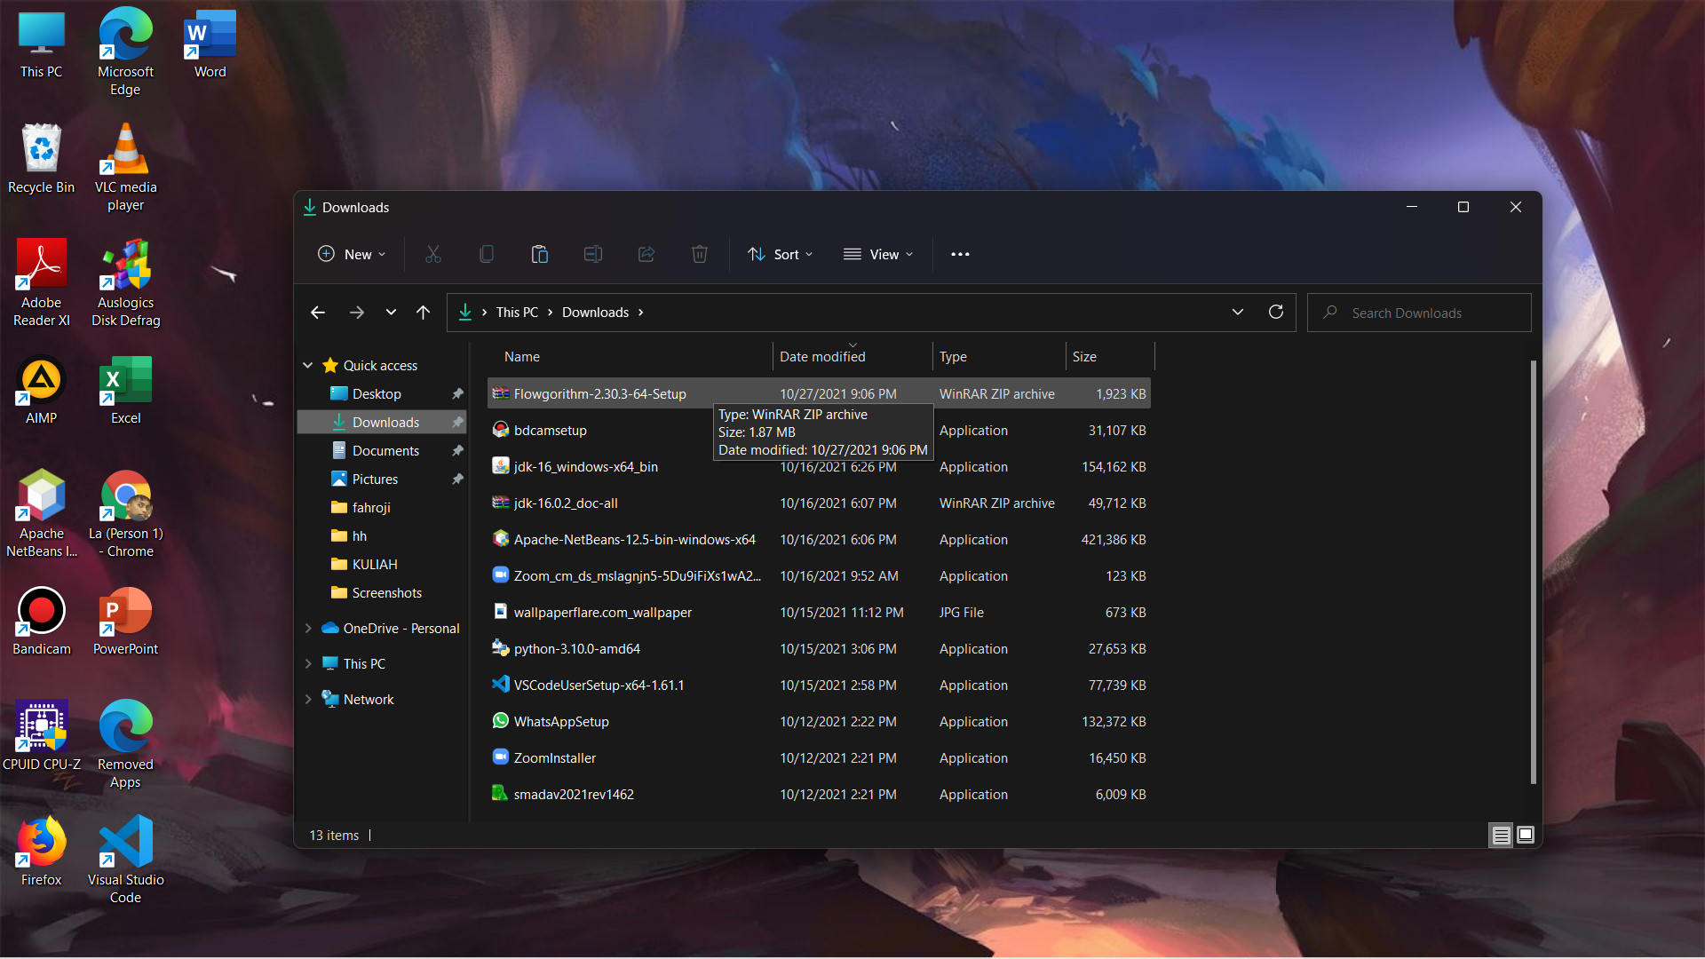The height and width of the screenshot is (959, 1705).
Task: Open the Sort menu
Action: [x=780, y=254]
